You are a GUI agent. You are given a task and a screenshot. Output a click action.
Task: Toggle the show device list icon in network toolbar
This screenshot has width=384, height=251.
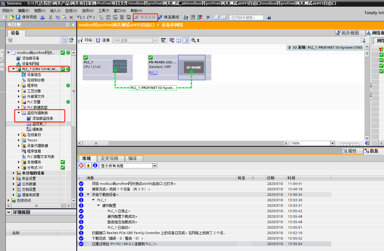[x=185, y=40]
